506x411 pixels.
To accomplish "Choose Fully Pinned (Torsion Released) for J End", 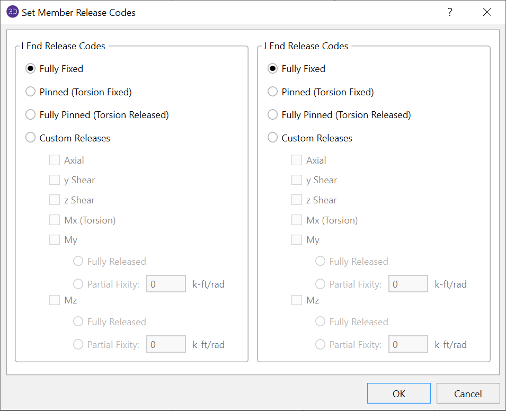I will (273, 115).
